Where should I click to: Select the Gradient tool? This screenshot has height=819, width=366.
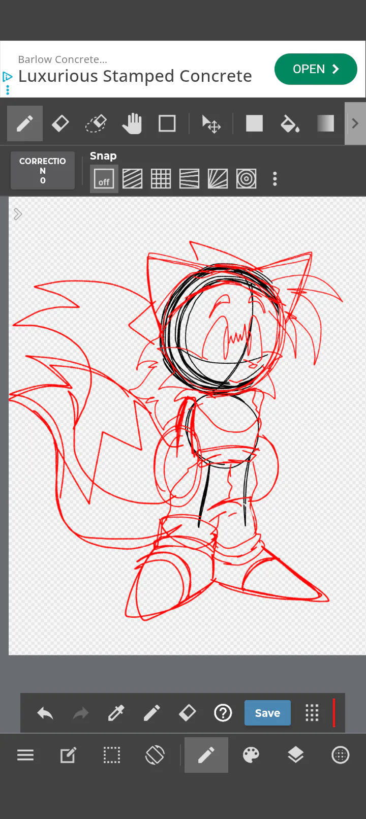[x=325, y=123]
